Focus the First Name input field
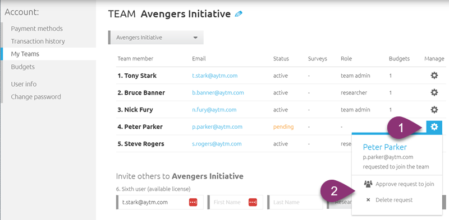The height and width of the screenshot is (220, 449). click(235, 202)
